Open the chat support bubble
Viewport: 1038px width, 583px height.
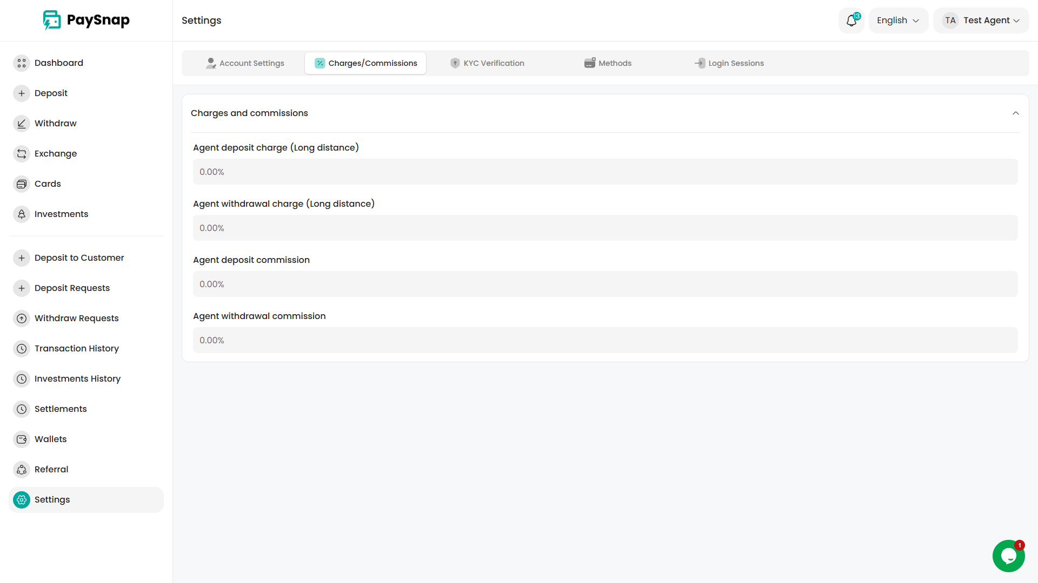1008,555
